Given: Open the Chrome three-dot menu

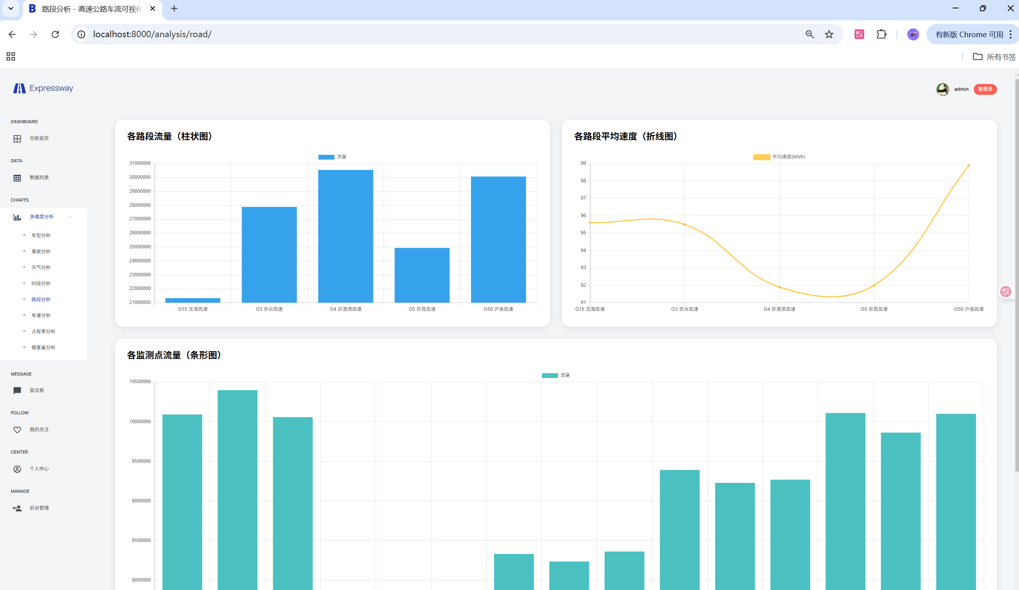Looking at the screenshot, I should [1010, 34].
